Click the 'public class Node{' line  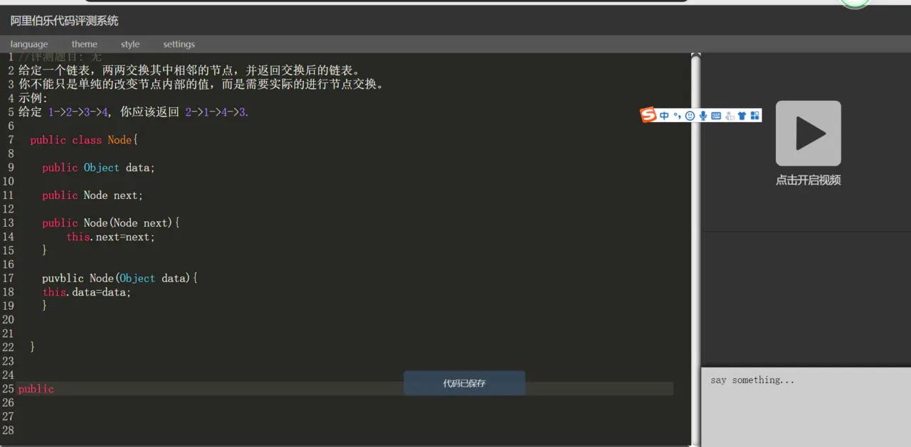84,140
